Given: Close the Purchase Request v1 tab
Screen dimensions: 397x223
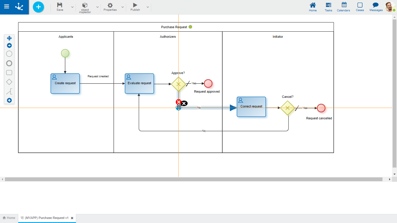Looking at the screenshot, I should [72, 218].
